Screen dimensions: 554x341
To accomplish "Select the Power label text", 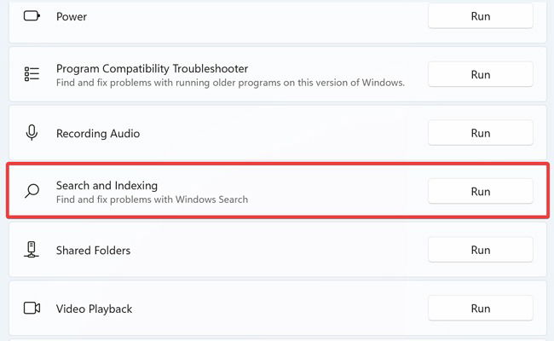I will click(x=72, y=16).
